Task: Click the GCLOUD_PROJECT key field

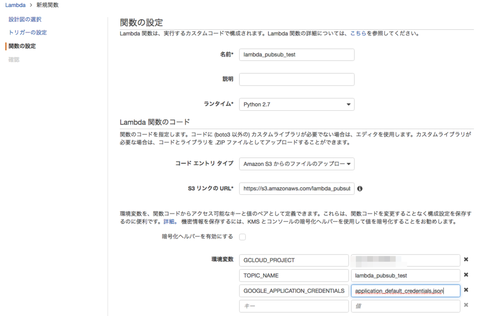Action: [294, 260]
